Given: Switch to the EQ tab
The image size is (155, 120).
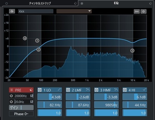Looking at the screenshot, I should [x=116, y=3].
